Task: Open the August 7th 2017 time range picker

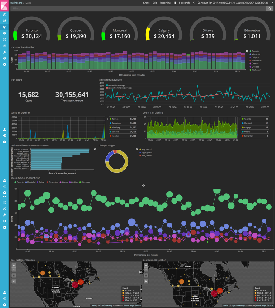Action: 233,3
